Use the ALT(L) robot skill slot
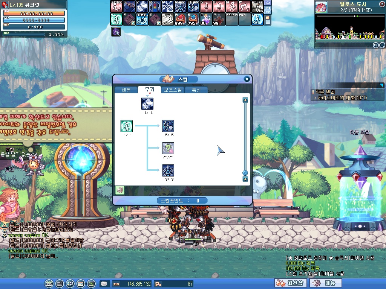The width and height of the screenshot is (386, 289). click(x=181, y=6)
